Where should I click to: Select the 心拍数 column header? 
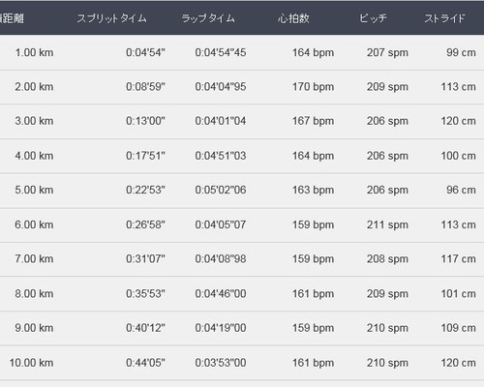(293, 18)
